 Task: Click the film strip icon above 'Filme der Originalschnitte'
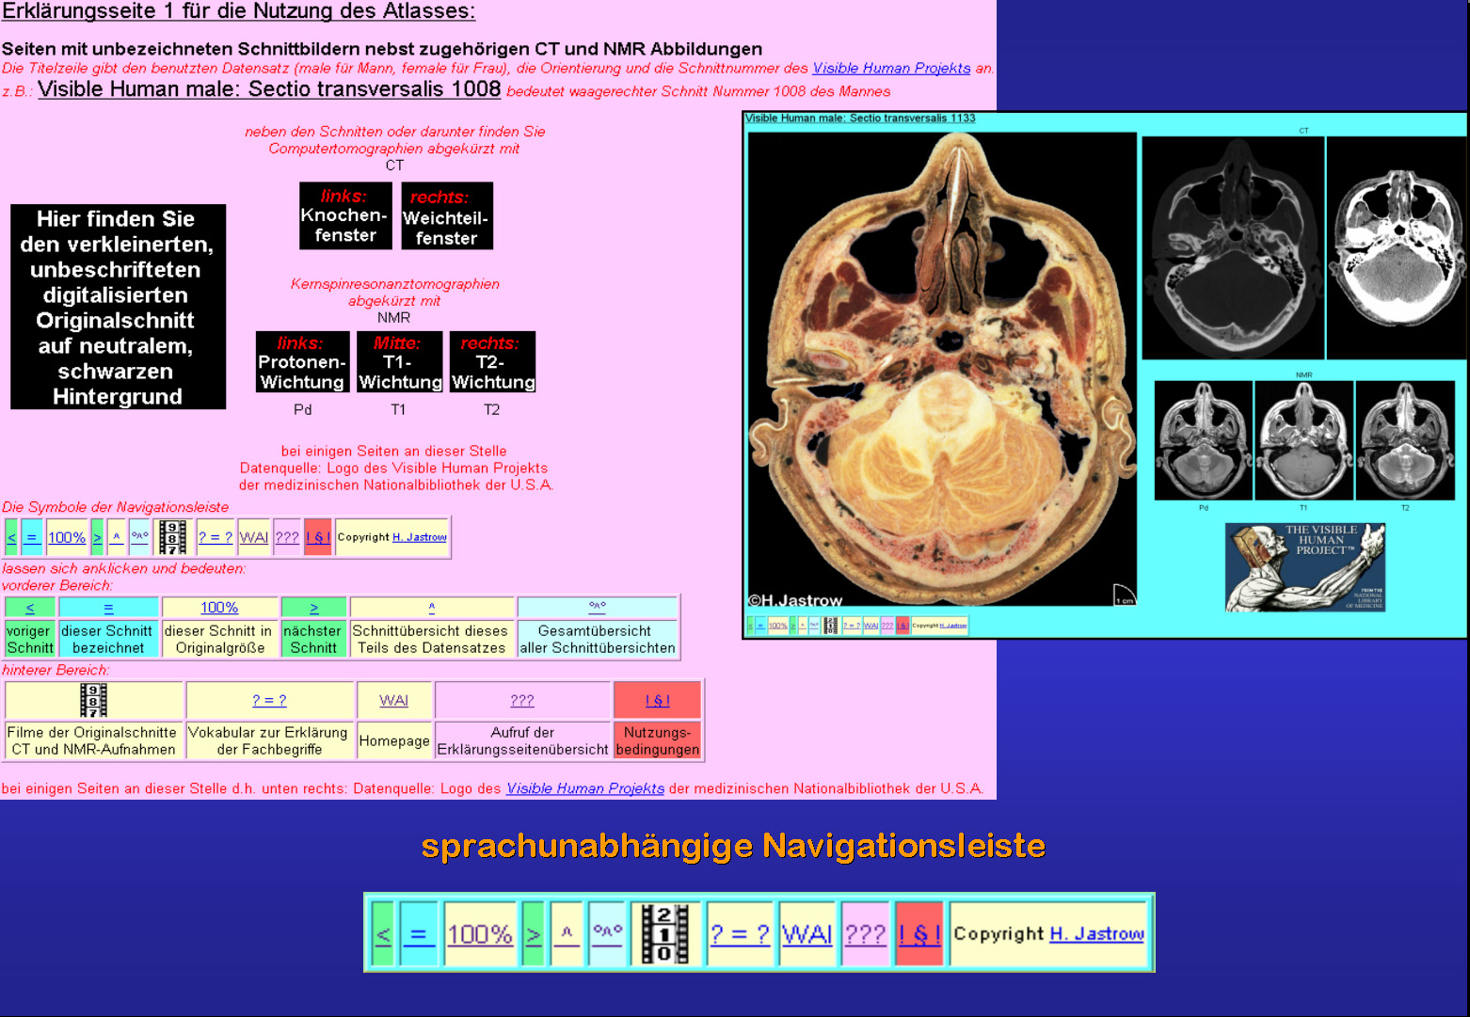93,700
